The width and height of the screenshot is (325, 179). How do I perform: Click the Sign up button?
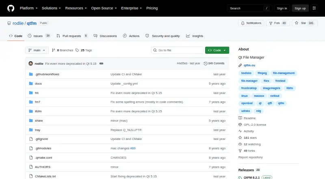coord(300,8)
